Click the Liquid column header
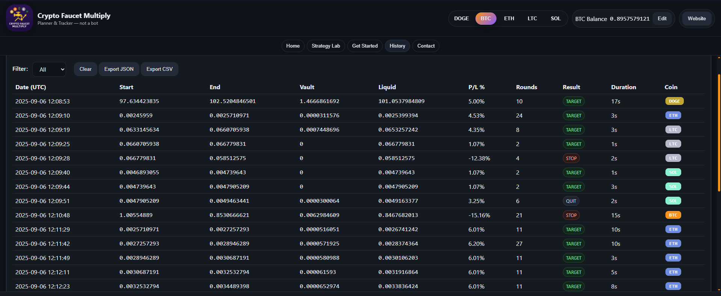 pos(387,87)
